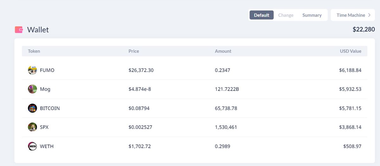Click SPX amount 1,530,461

pos(226,127)
